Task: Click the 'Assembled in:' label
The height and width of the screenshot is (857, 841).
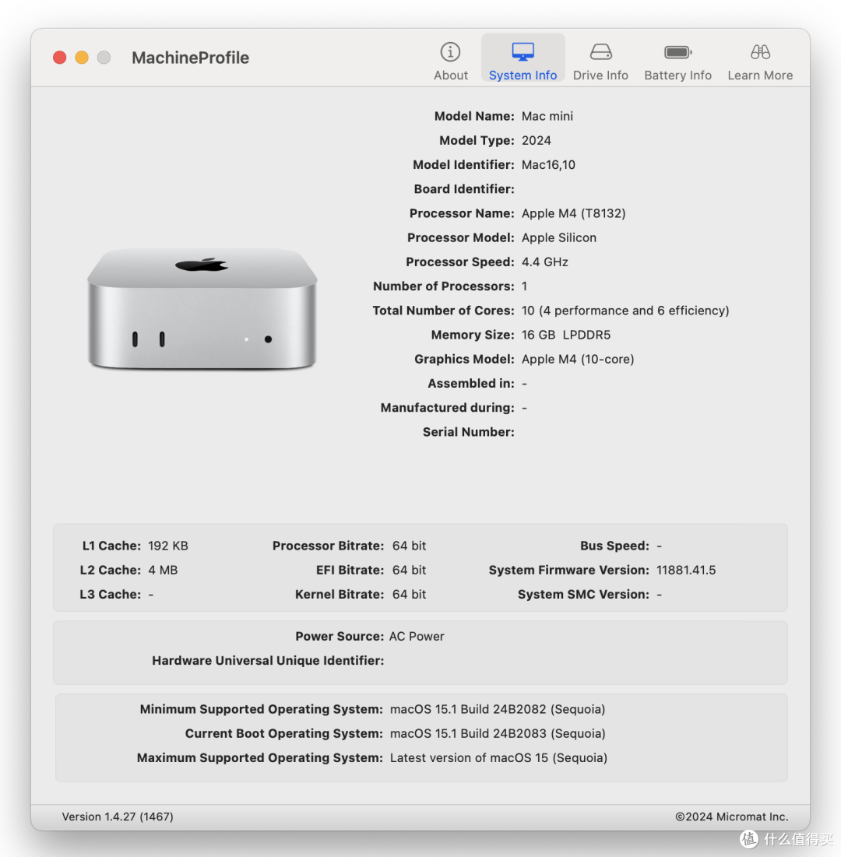Action: tap(471, 383)
